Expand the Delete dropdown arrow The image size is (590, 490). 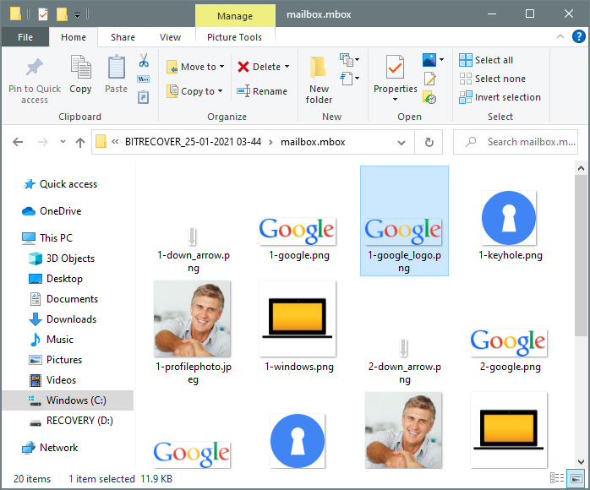(x=287, y=67)
